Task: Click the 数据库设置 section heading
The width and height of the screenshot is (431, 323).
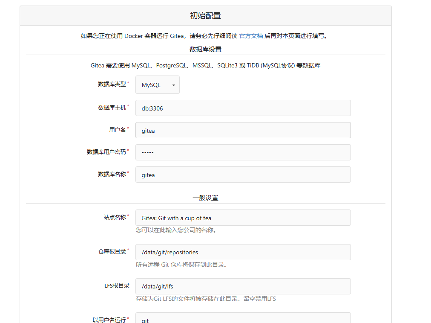Action: coord(205,49)
